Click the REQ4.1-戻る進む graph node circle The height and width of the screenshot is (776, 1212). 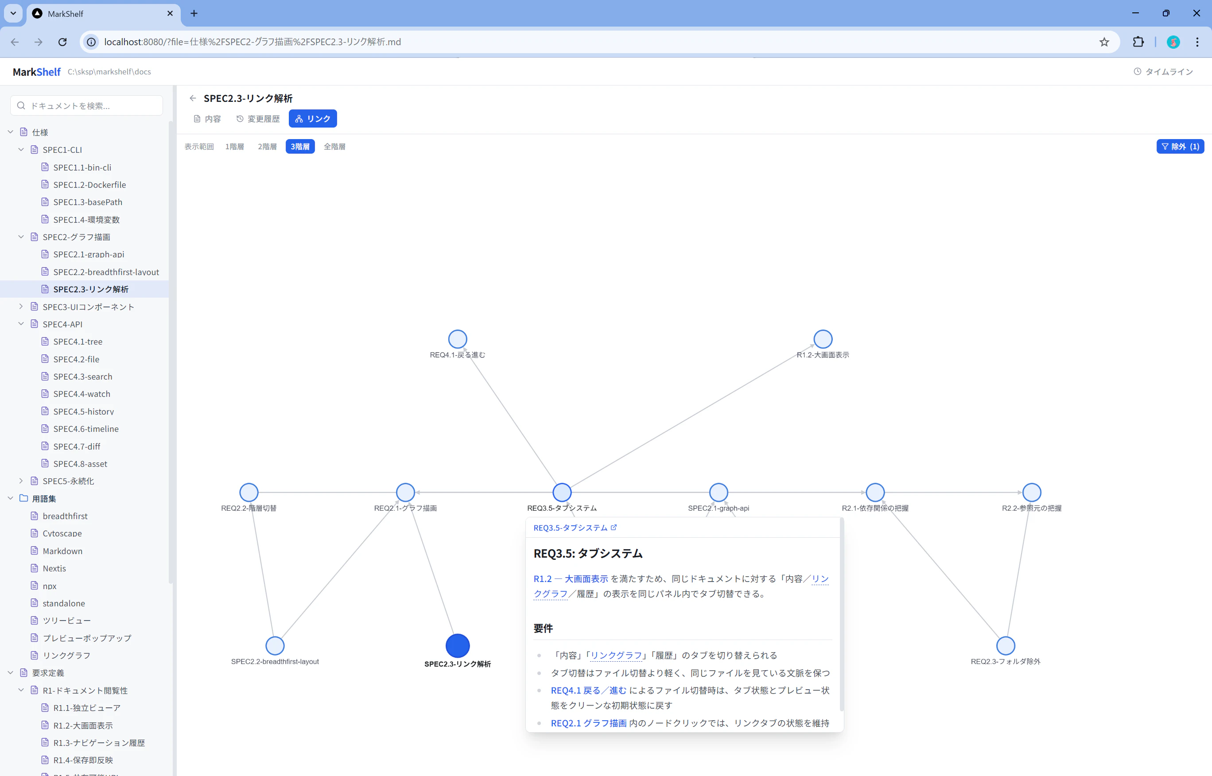458,339
